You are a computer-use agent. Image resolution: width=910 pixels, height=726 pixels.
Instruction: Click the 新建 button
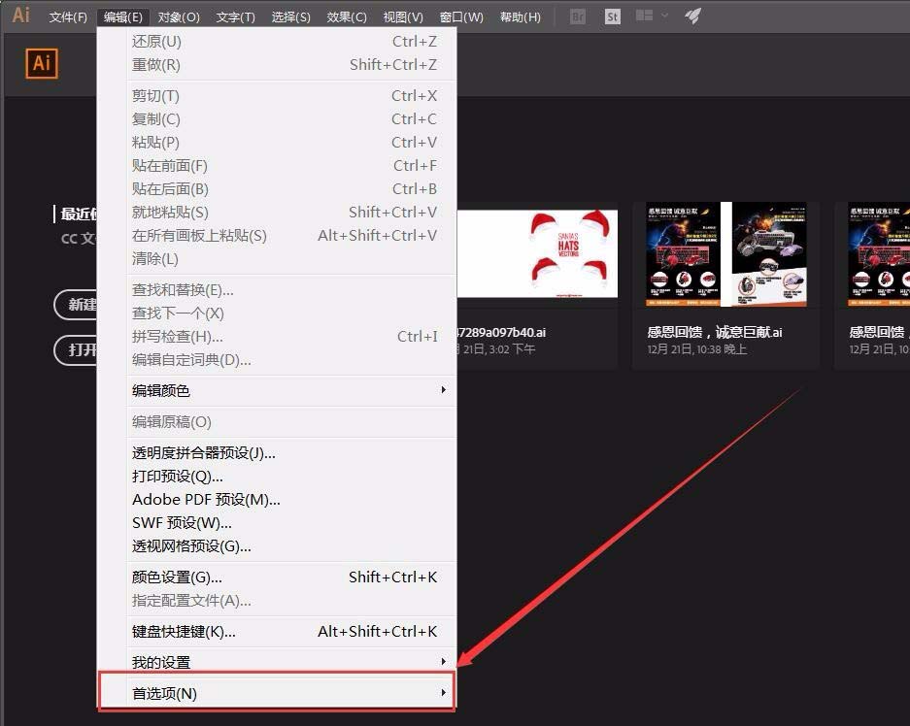76,304
